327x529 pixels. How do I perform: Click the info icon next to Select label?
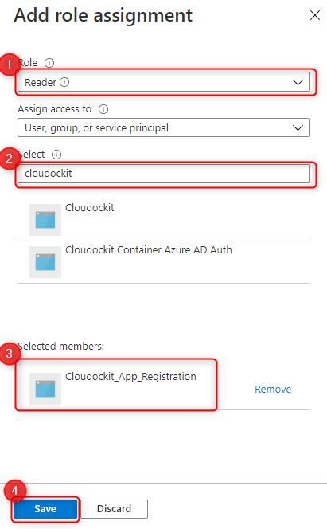click(x=56, y=155)
